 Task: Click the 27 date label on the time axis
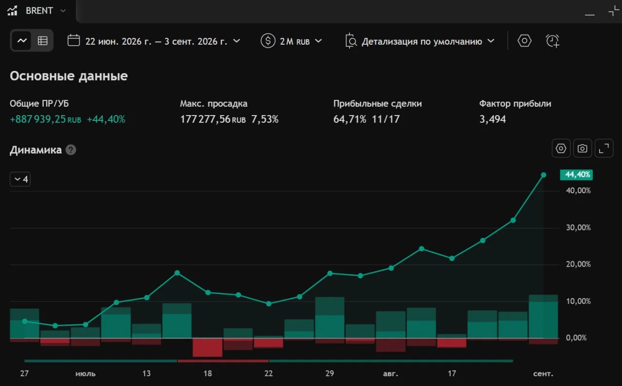point(24,374)
